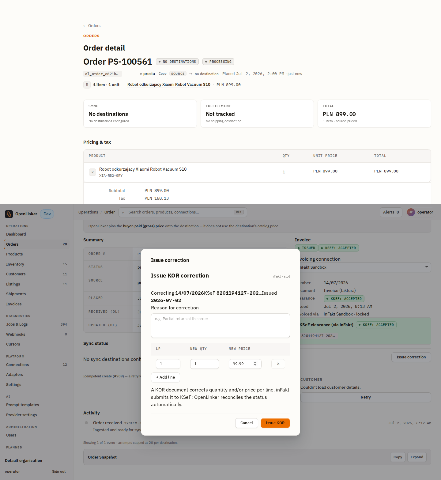The width and height of the screenshot is (441, 480).
Task: Click the ISSUED invoice badge
Action: [307, 248]
